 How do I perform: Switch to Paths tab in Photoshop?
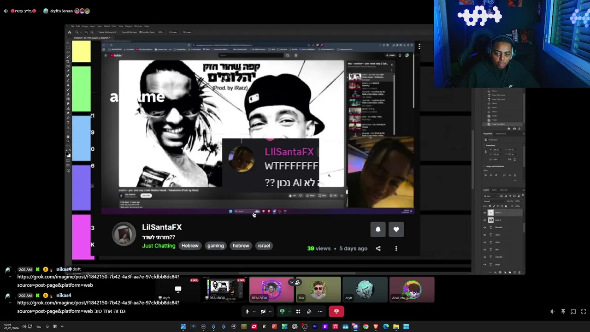click(x=494, y=190)
